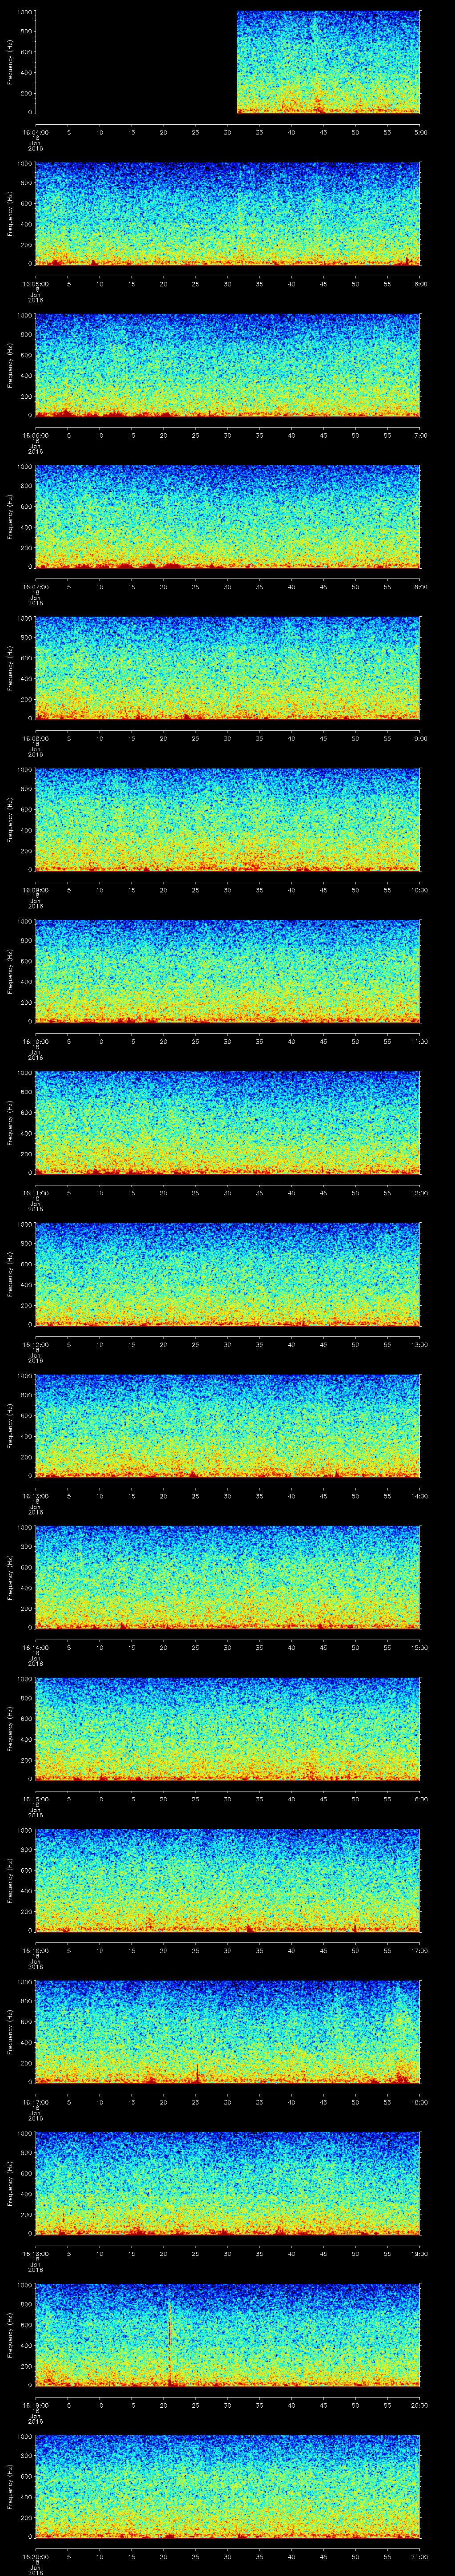
Task: Open the spectrogram plot beginning at 16:07:00
Action: tap(228, 517)
